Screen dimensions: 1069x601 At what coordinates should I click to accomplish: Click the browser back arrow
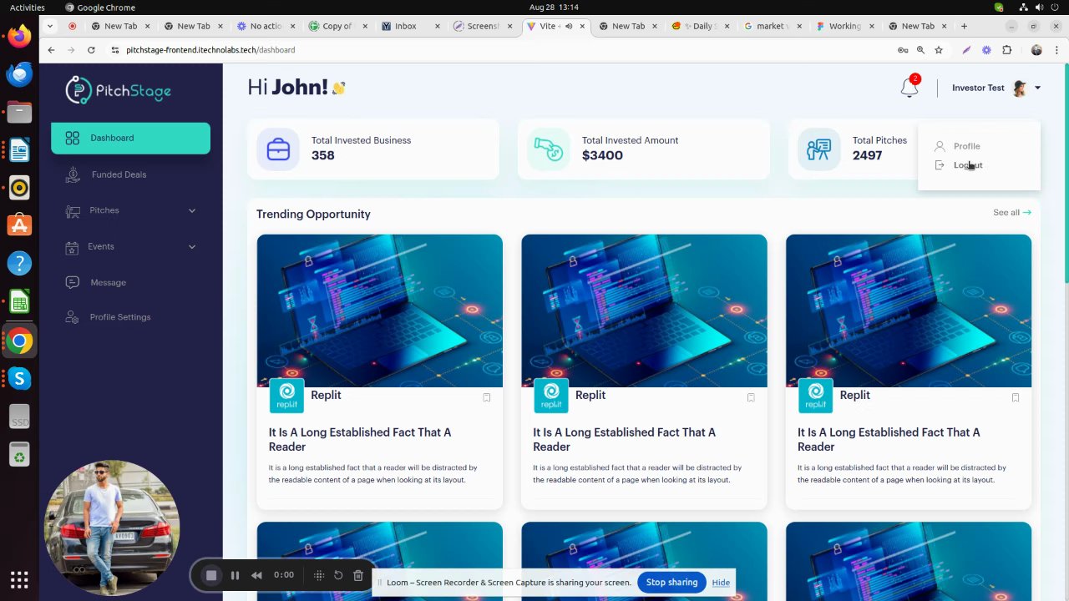tap(51, 50)
